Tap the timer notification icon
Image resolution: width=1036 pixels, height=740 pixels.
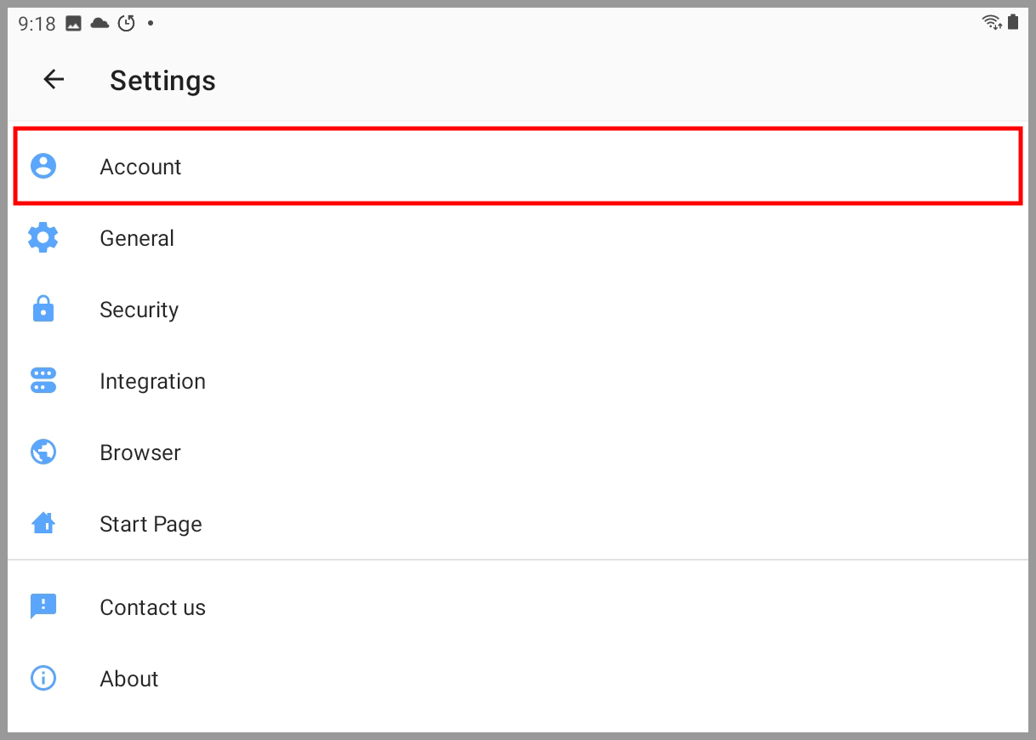point(126,23)
